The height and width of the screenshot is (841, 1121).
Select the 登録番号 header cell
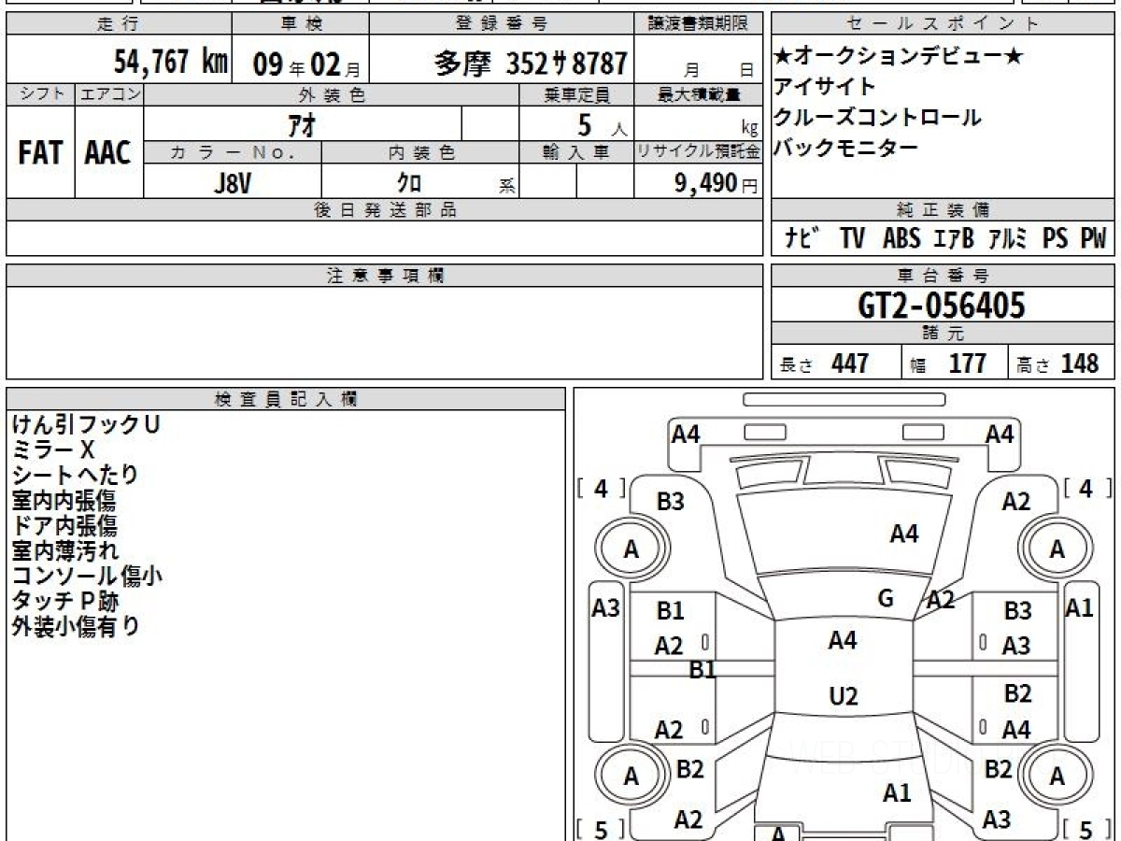pyautogui.click(x=503, y=24)
